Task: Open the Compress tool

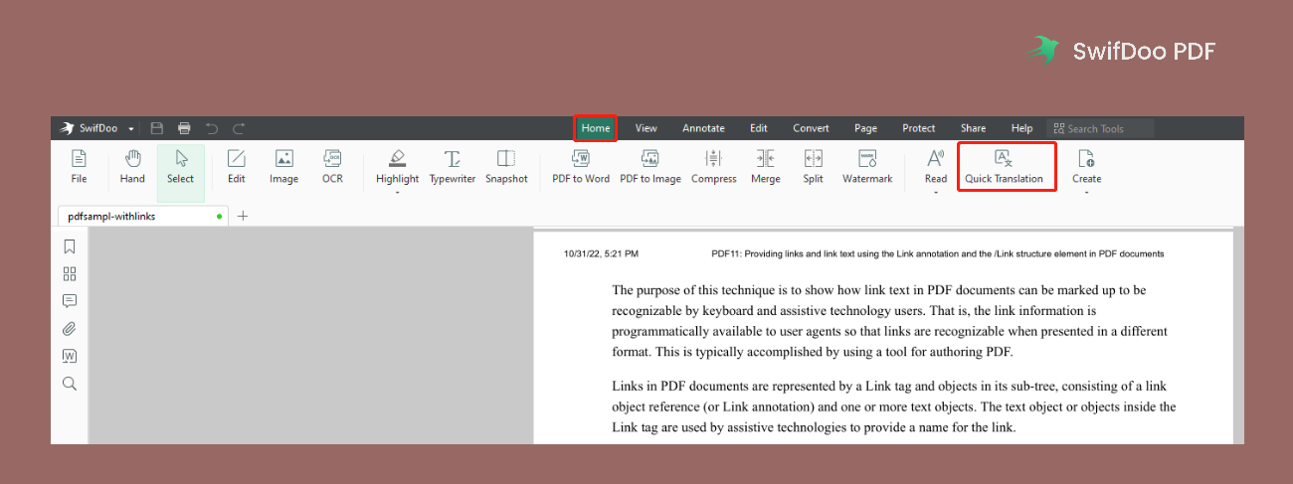Action: (713, 167)
